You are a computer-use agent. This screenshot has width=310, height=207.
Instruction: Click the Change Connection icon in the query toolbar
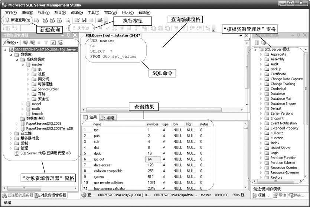[x=15, y=28]
